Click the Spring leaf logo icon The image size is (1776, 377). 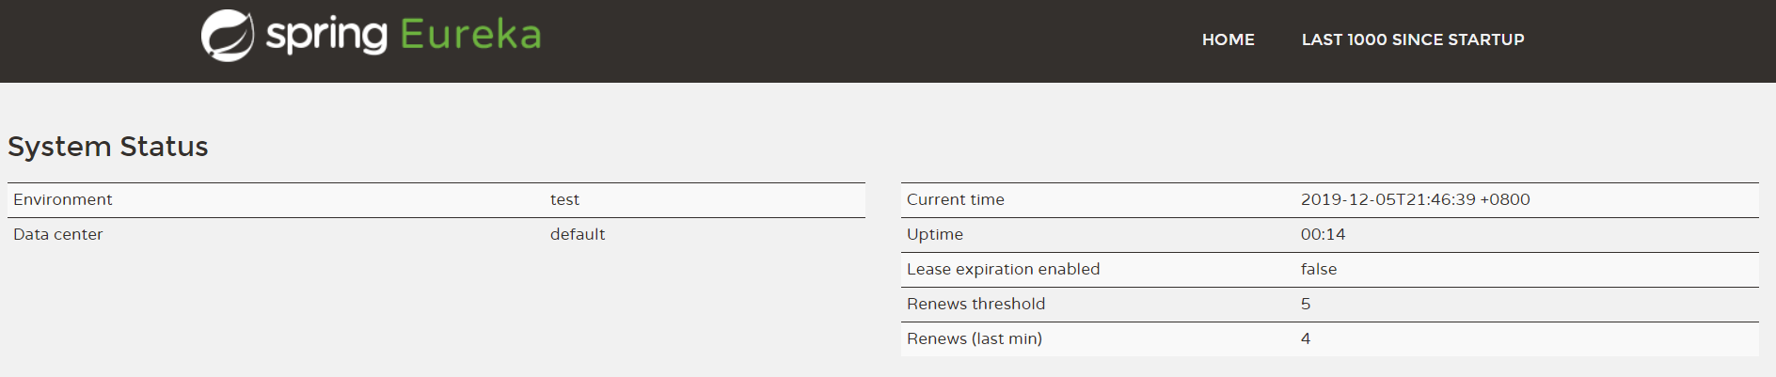pos(228,36)
